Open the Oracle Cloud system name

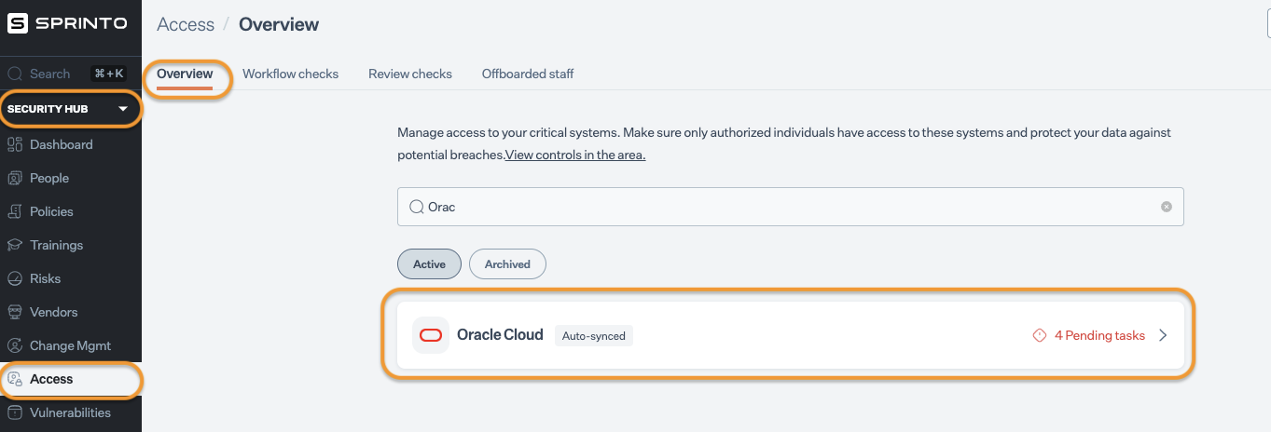(500, 334)
